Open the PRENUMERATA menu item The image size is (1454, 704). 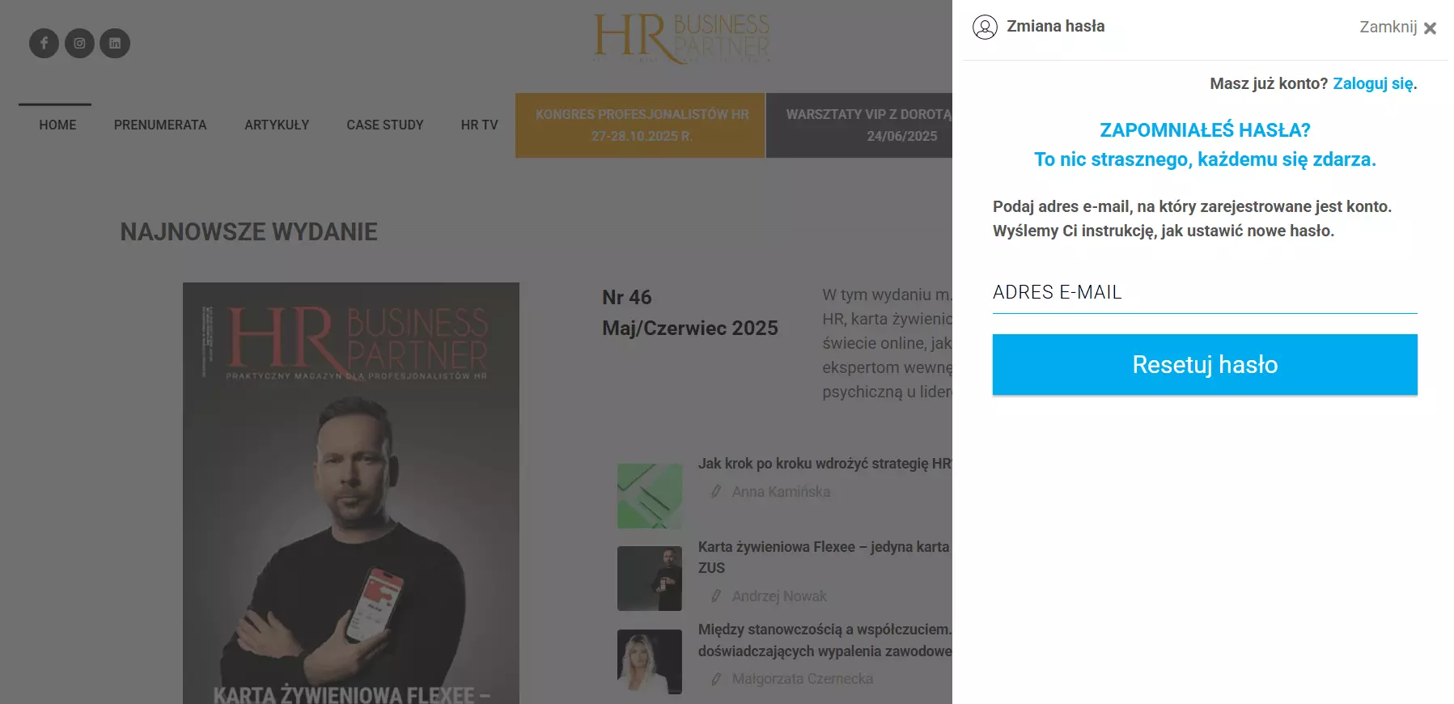(x=160, y=125)
